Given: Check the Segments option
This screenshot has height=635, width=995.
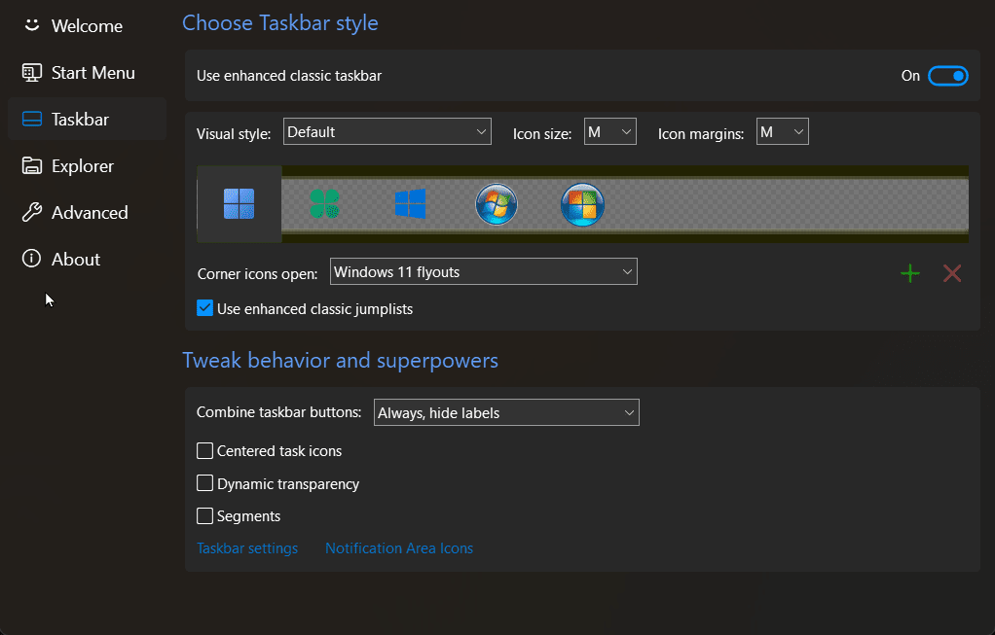Looking at the screenshot, I should pos(204,515).
